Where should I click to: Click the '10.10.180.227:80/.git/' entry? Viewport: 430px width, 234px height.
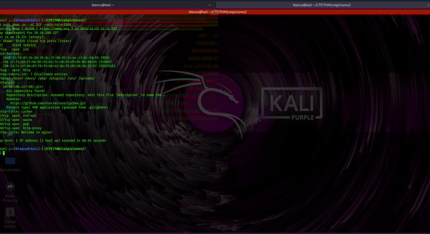(23, 86)
